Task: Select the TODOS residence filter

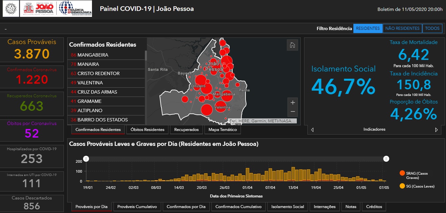Action: (432, 28)
